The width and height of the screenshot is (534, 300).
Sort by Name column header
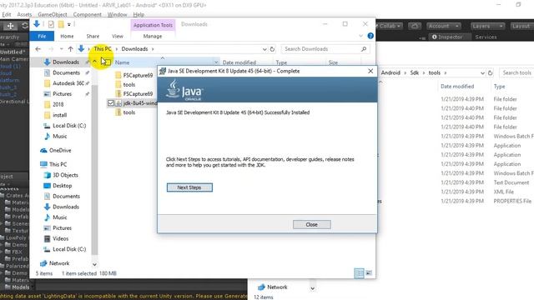pyautogui.click(x=122, y=62)
